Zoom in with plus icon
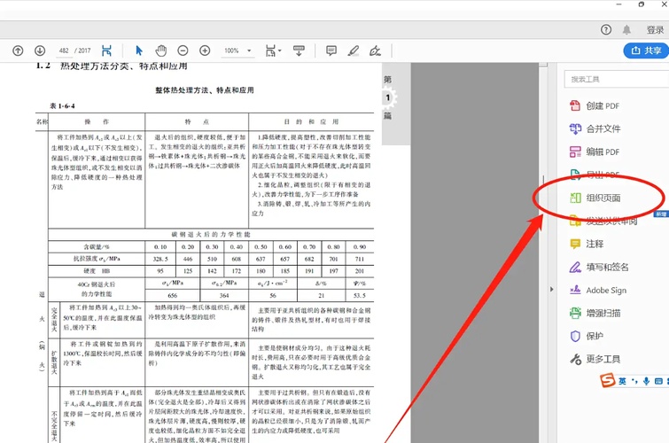The height and width of the screenshot is (443, 669). point(205,51)
